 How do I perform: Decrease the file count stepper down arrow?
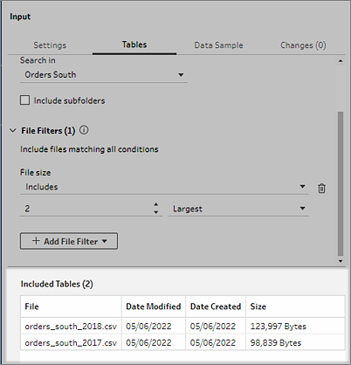pyautogui.click(x=156, y=212)
